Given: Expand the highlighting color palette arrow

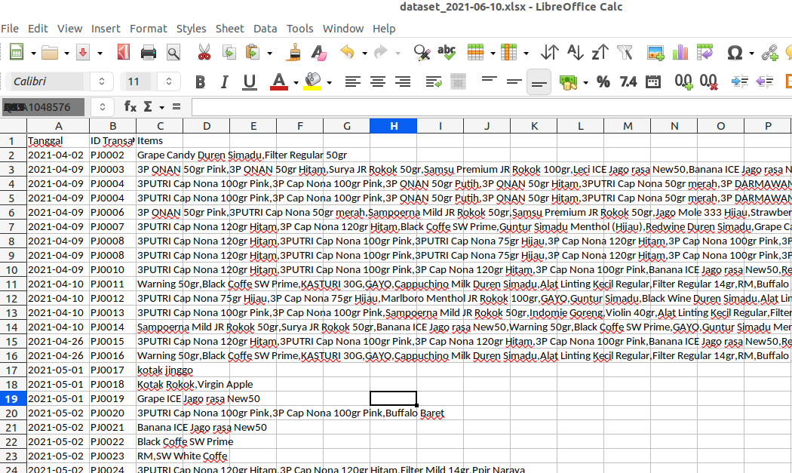Looking at the screenshot, I should point(330,82).
